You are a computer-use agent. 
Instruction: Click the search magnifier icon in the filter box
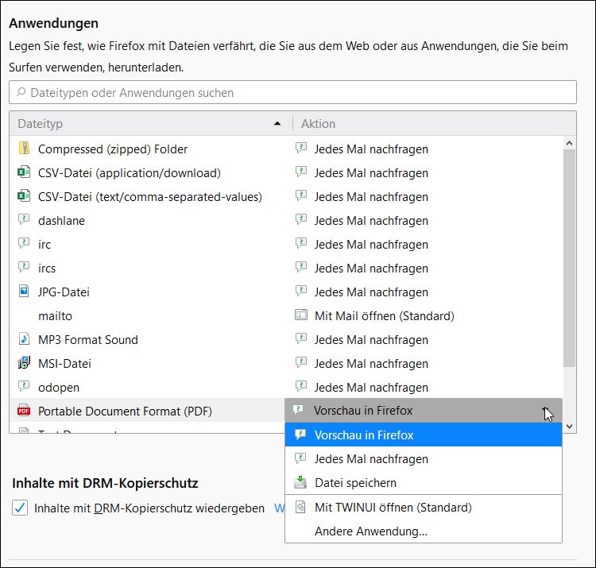pos(21,92)
